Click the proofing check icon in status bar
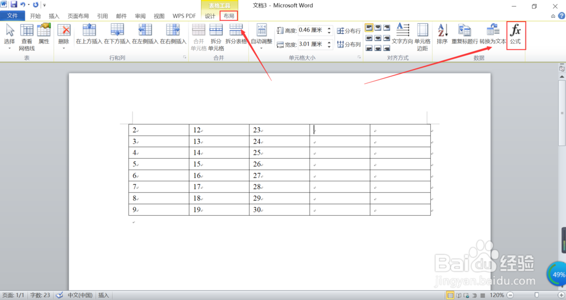 point(60,295)
